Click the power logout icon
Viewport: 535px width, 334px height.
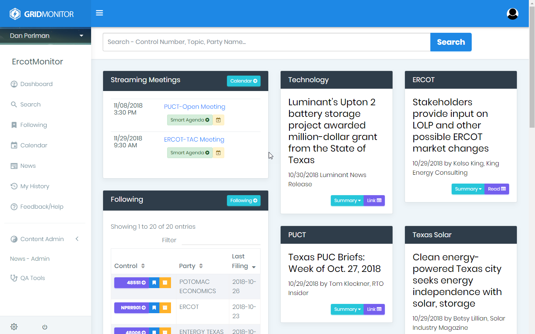pos(45,327)
